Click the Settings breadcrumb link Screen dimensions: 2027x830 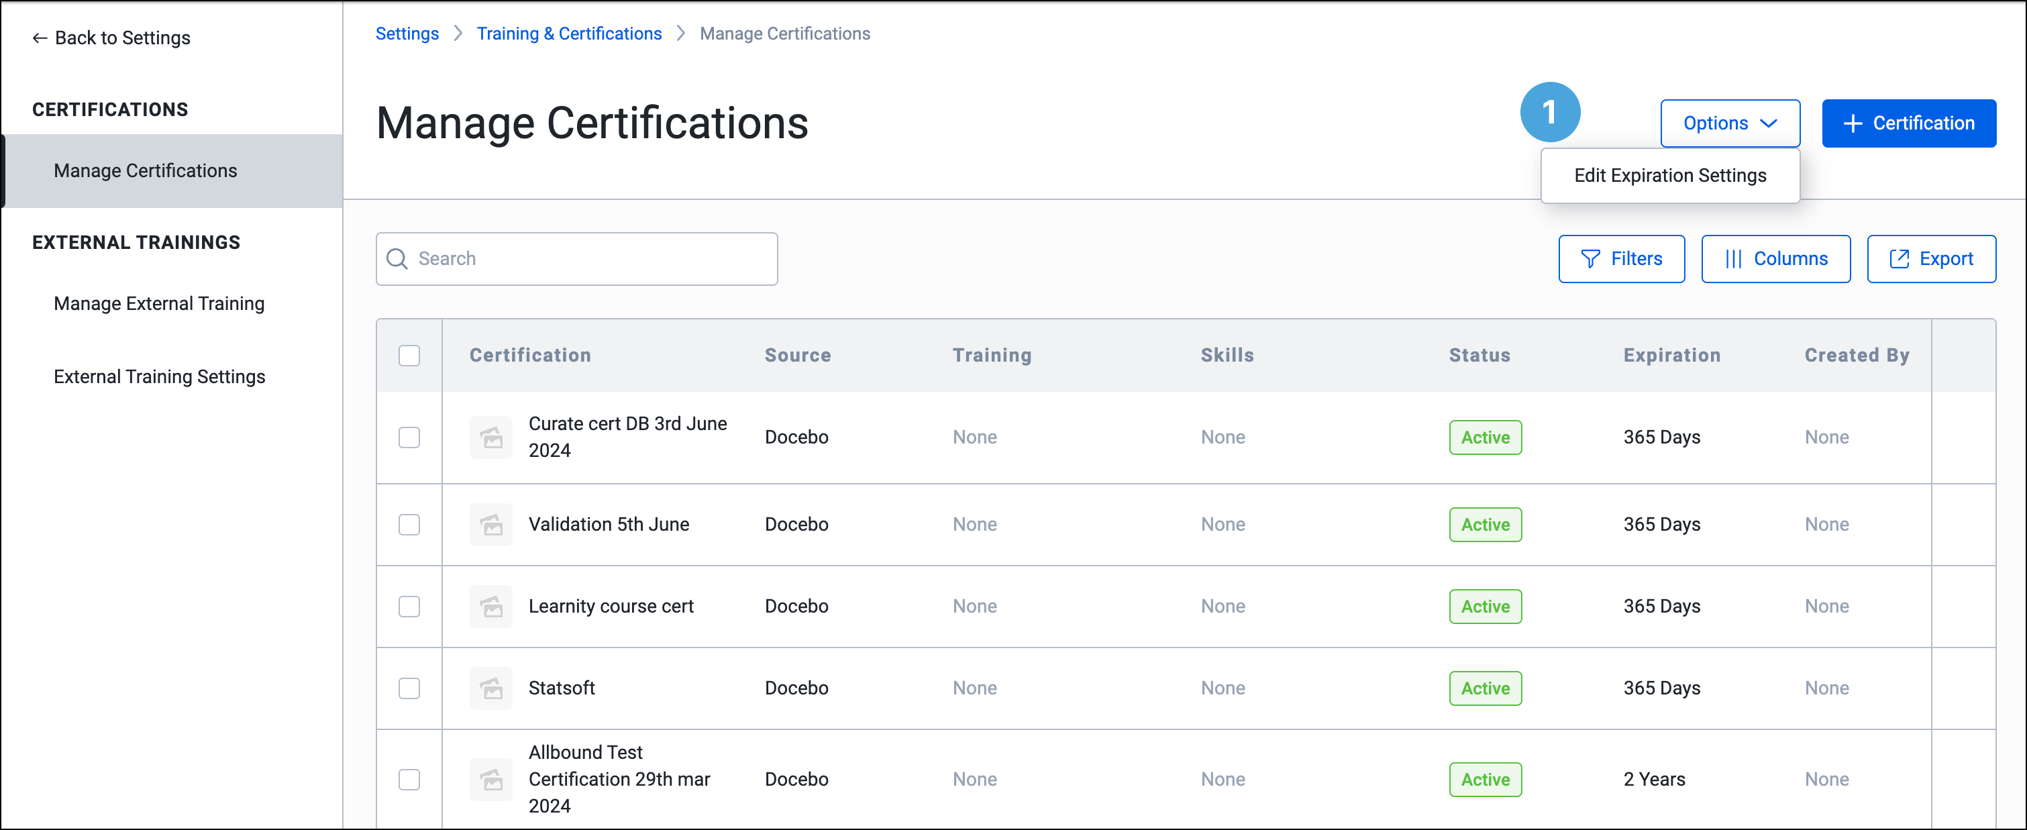[x=407, y=34]
